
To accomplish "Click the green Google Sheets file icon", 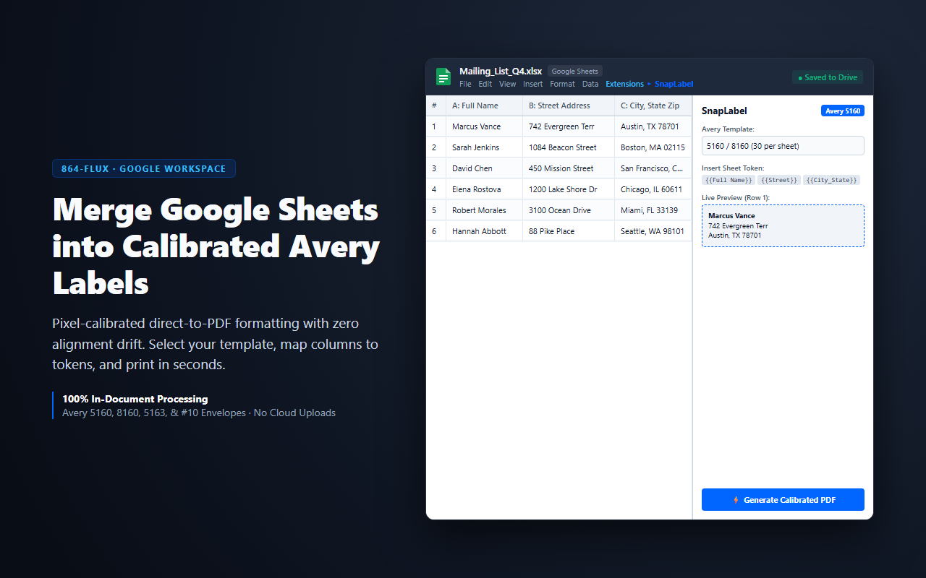I will (443, 77).
